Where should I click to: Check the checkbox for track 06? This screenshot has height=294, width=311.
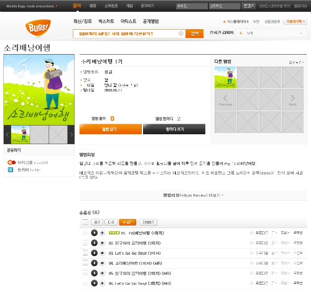click(x=85, y=283)
